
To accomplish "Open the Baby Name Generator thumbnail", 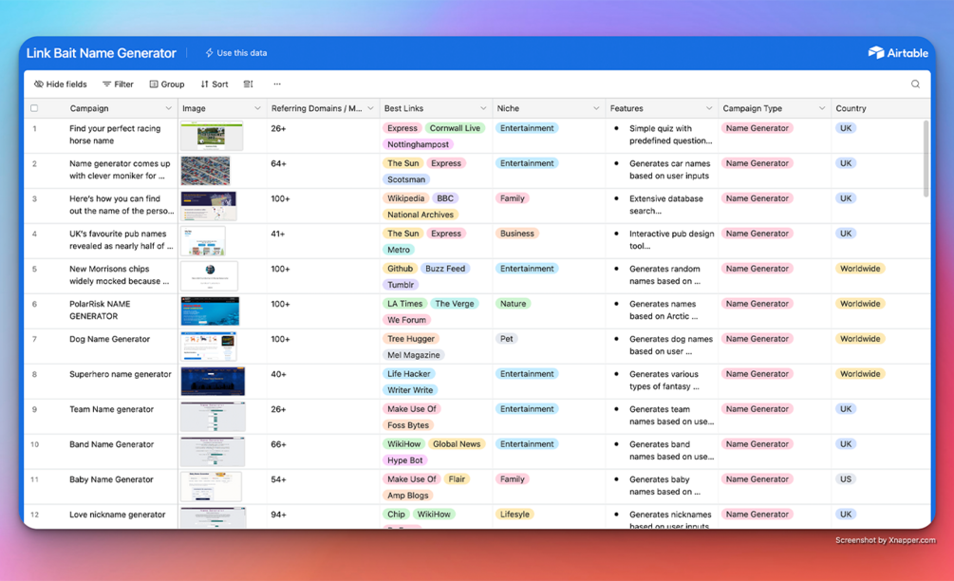I will click(211, 487).
